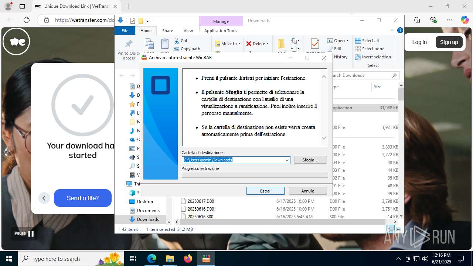Click the horizontal scrollbar in file list

click(283, 222)
